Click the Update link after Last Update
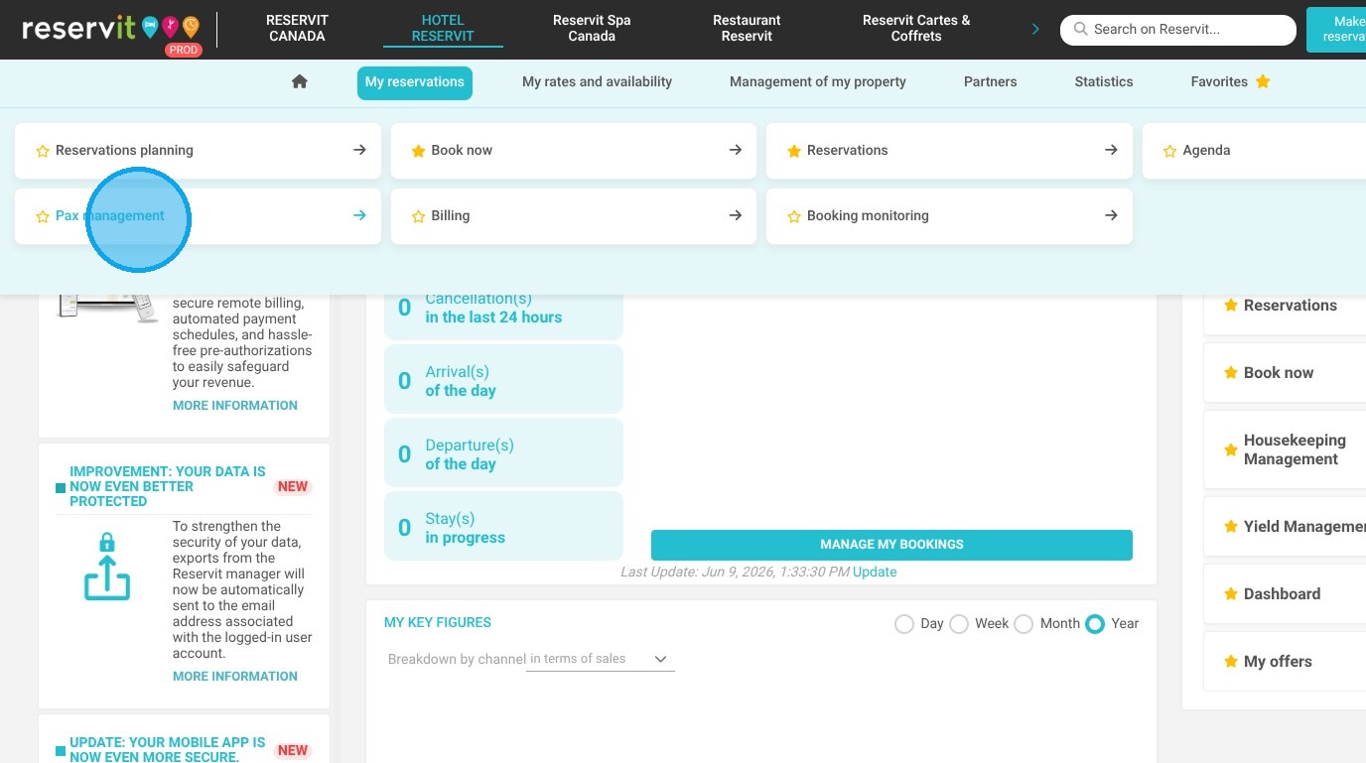This screenshot has width=1366, height=763. click(x=875, y=572)
